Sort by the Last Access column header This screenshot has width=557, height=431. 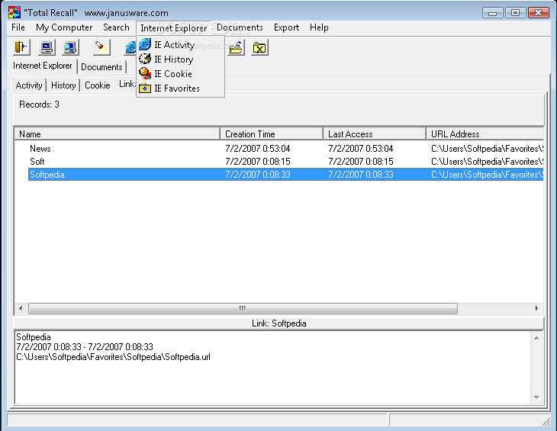coord(375,133)
